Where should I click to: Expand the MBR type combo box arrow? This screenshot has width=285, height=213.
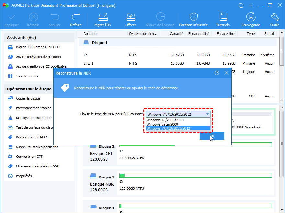(207, 114)
